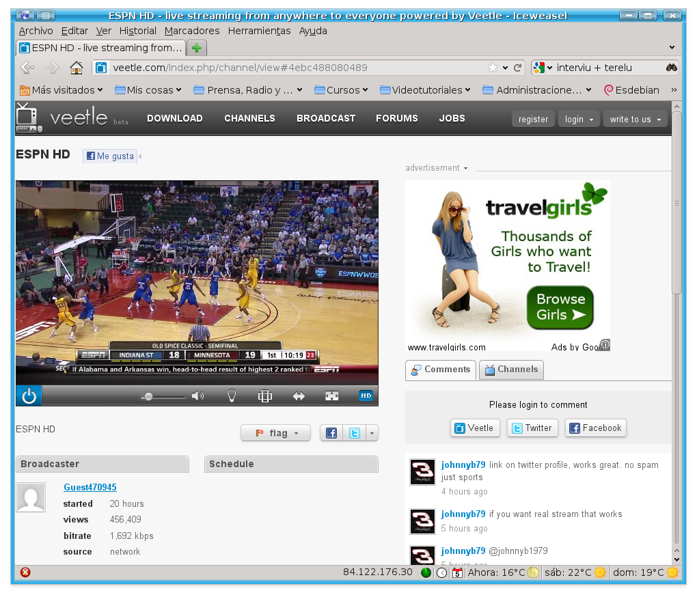Open the Herramientas menu
Viewport: 697px width, 597px height.
[259, 31]
